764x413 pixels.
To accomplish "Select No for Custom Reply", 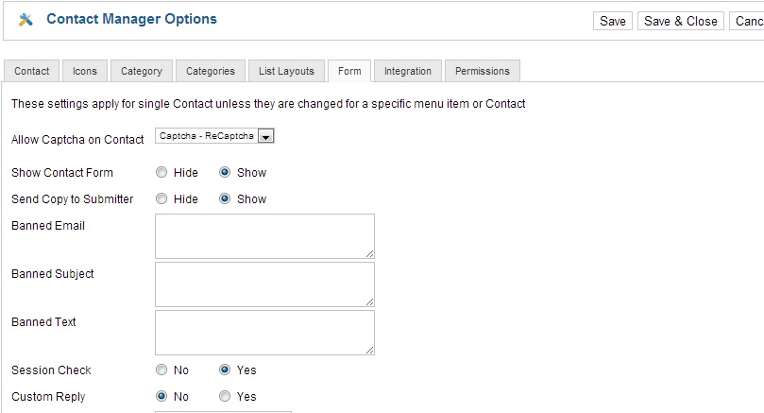I will click(x=161, y=396).
